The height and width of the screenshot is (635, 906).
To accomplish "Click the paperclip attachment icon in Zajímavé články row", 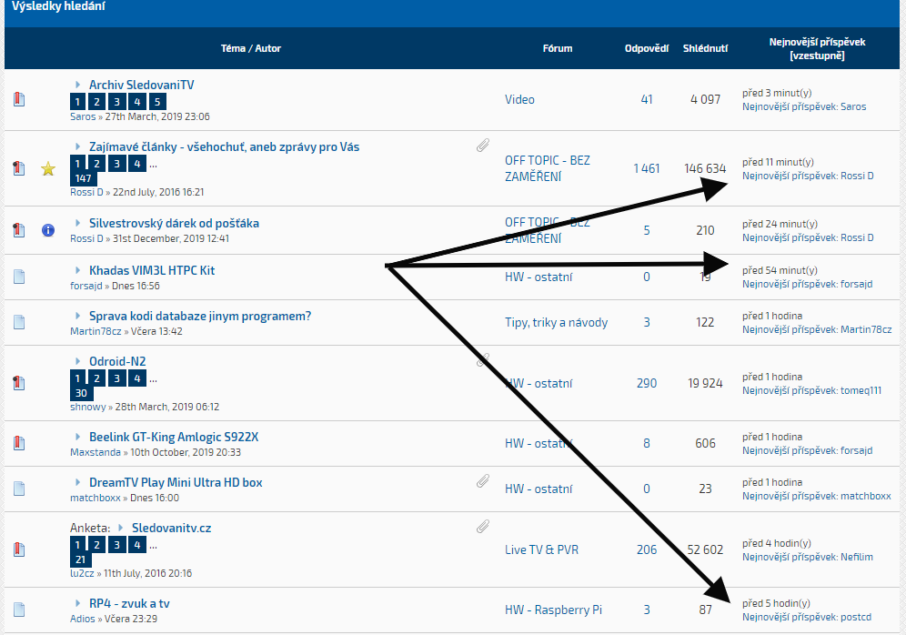I will click(483, 146).
